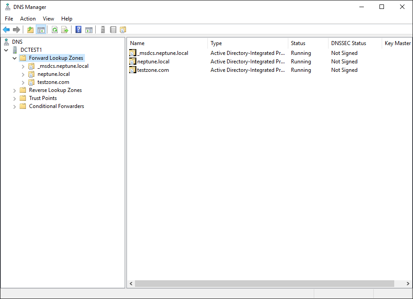Toggle the Show/Hide Console Tree button
The width and height of the screenshot is (413, 299).
pos(41,30)
